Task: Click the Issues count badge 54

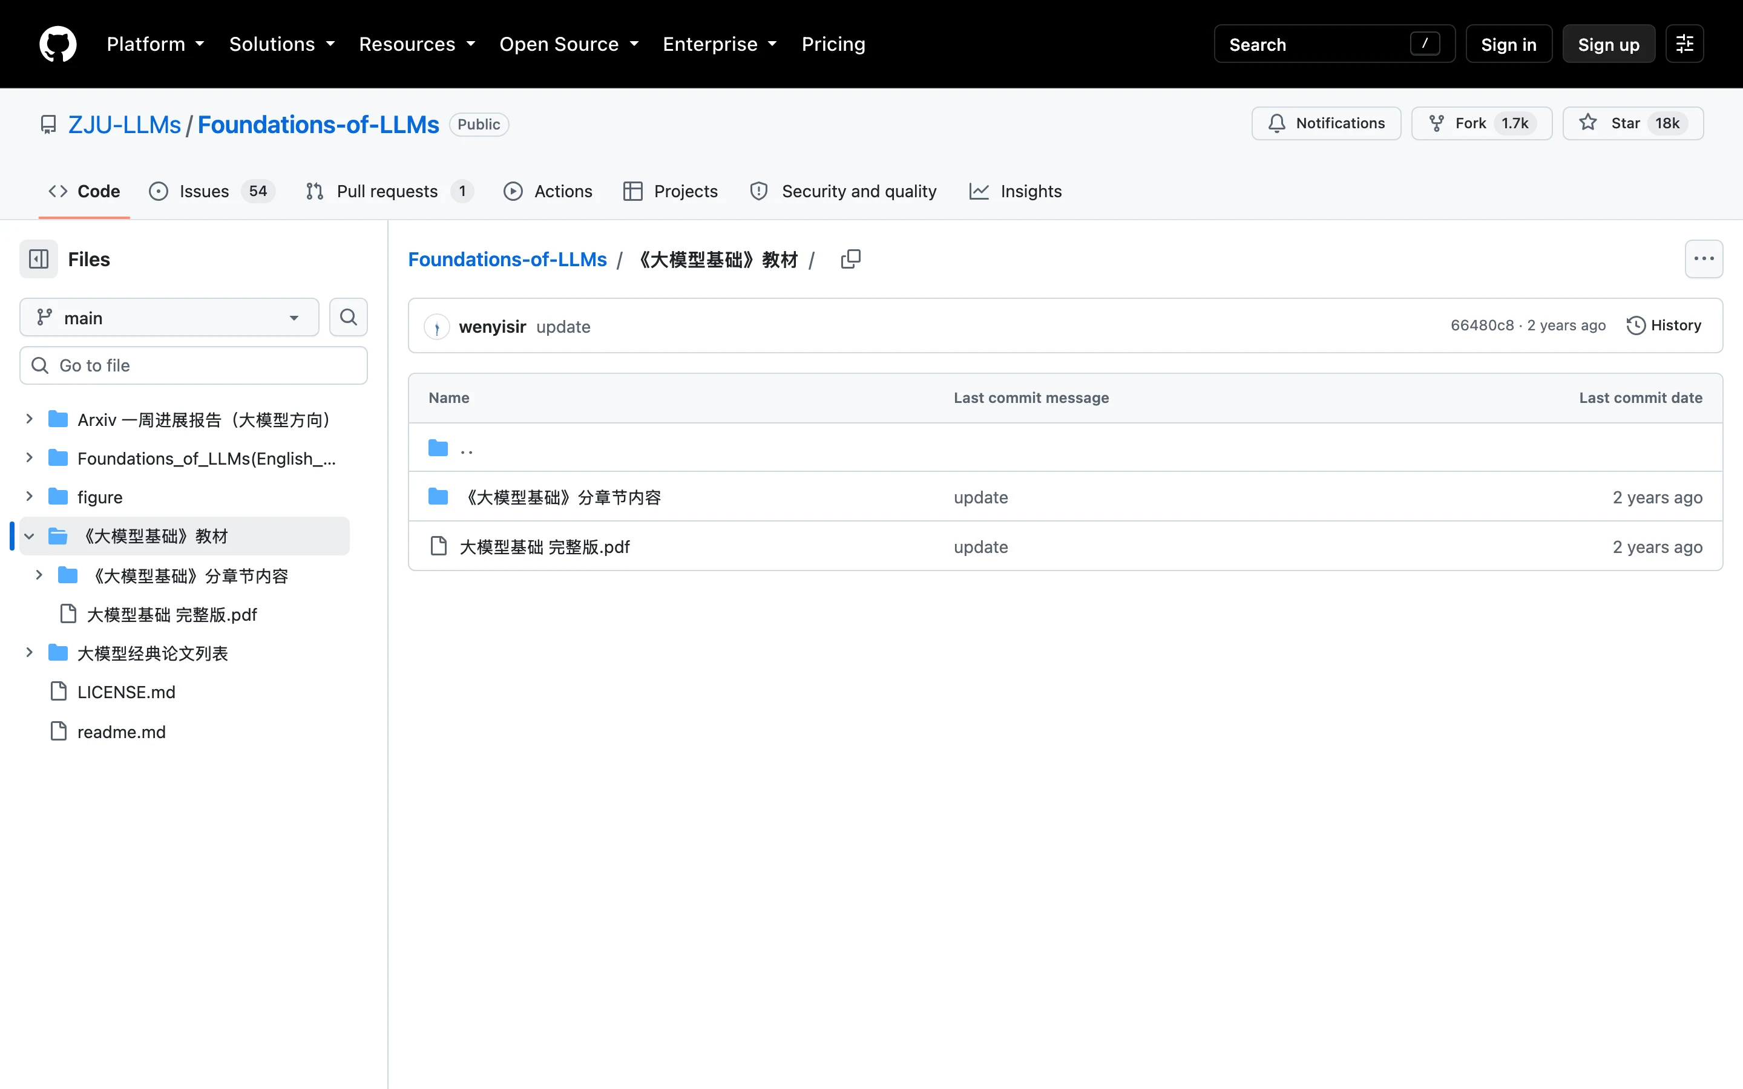Action: tap(258, 191)
